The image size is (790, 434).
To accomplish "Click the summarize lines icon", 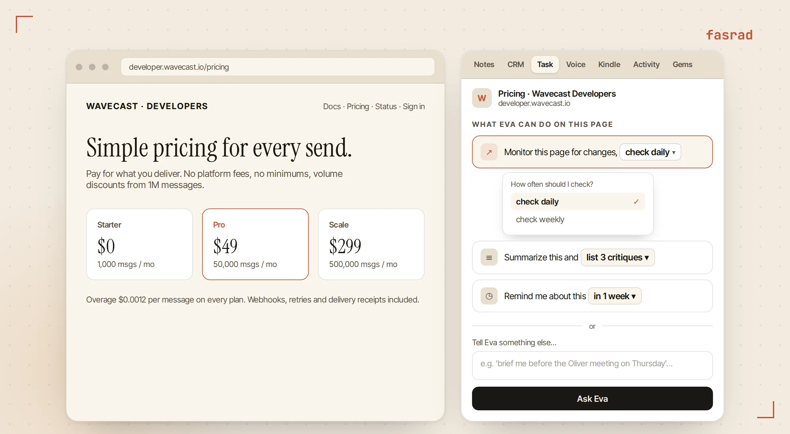I will pyautogui.click(x=489, y=257).
